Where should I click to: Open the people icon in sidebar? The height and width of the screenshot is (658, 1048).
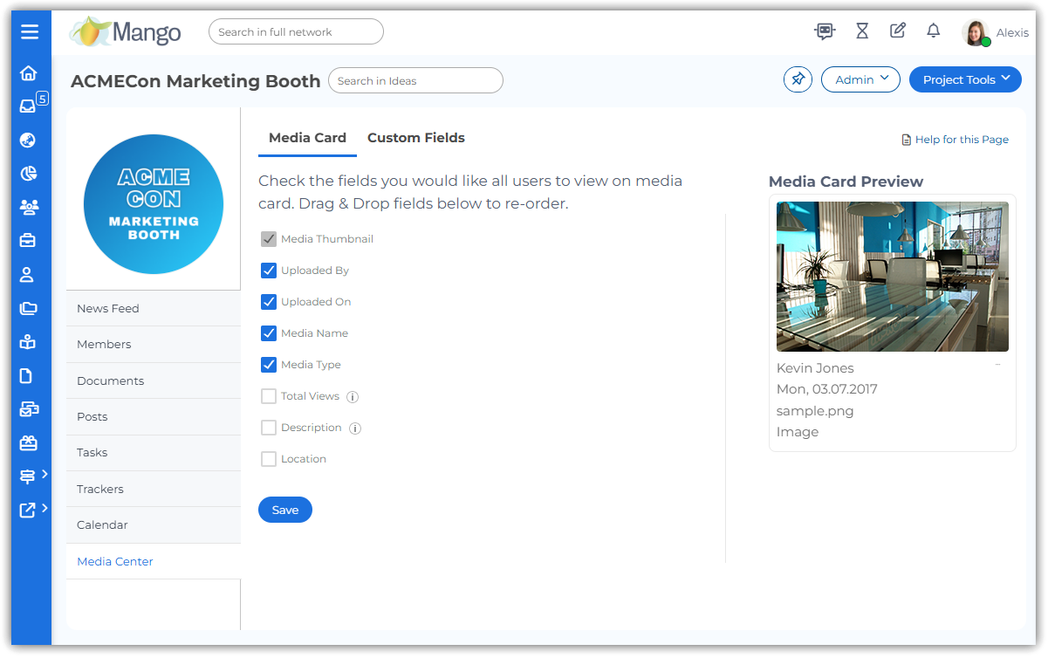(x=29, y=207)
